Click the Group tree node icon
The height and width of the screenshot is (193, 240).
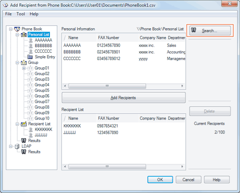coord(24,62)
